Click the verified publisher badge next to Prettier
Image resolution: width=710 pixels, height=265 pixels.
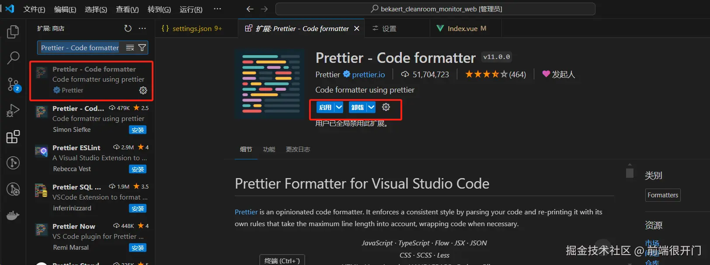pyautogui.click(x=346, y=74)
